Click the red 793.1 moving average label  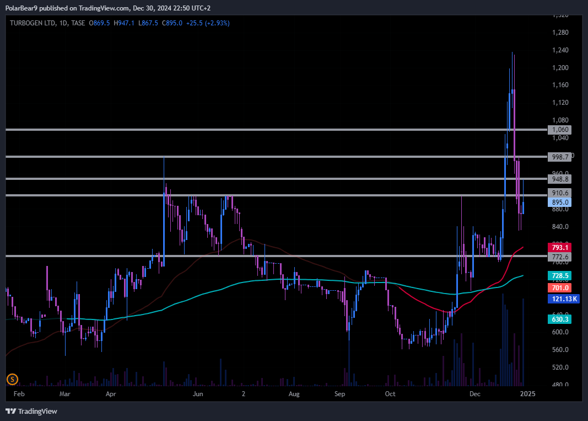coord(559,248)
